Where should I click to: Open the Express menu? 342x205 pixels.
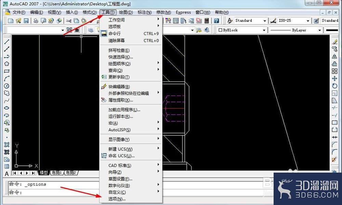183,12
